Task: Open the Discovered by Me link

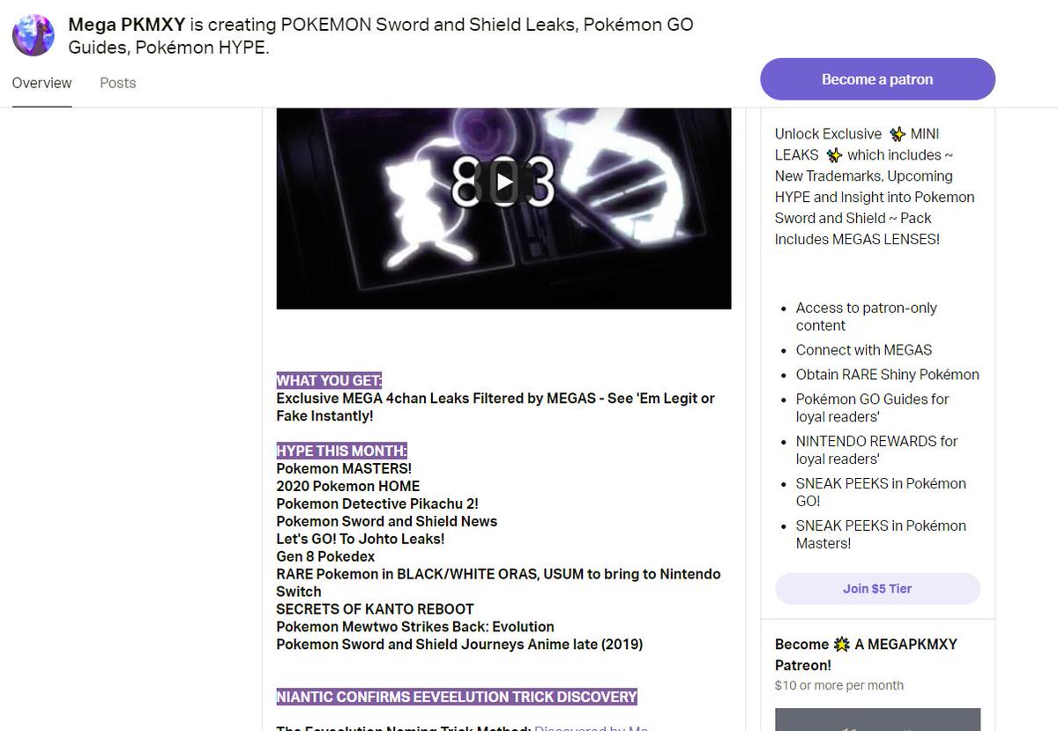Action: pos(592,727)
